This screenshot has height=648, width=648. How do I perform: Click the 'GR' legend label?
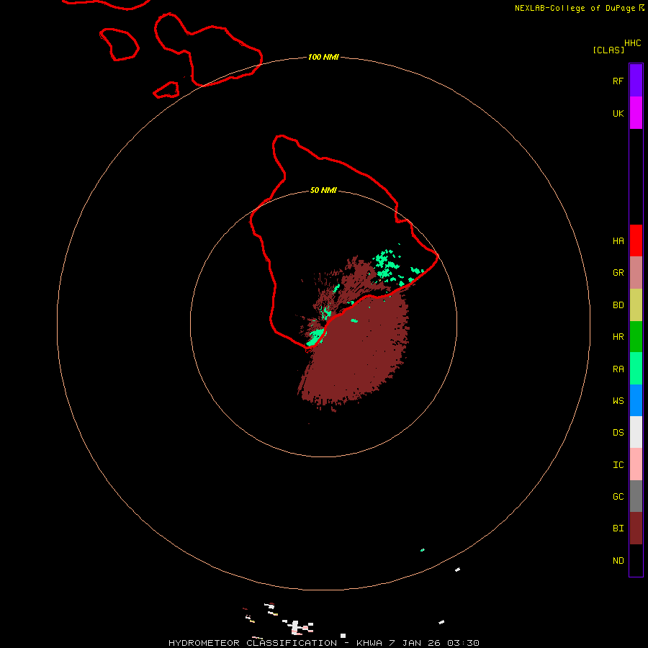(618, 273)
